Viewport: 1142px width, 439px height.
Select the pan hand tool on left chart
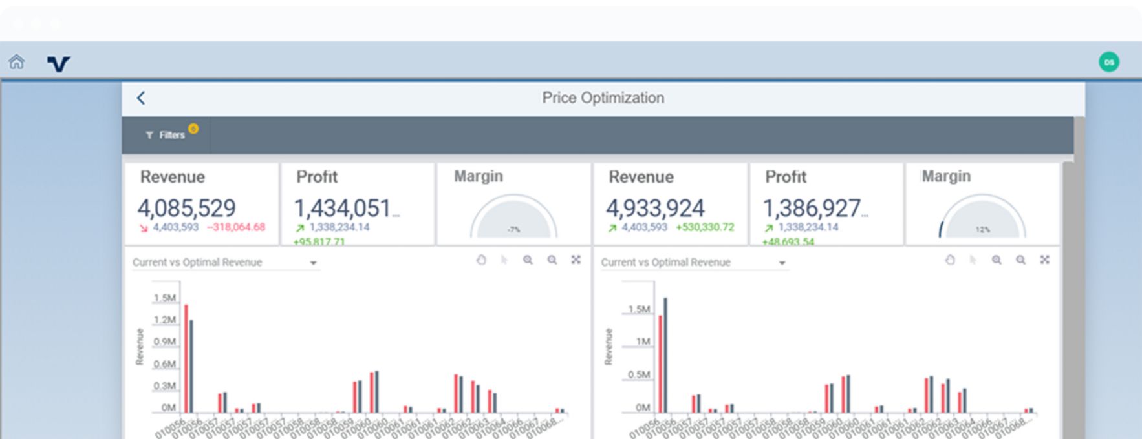pyautogui.click(x=481, y=260)
